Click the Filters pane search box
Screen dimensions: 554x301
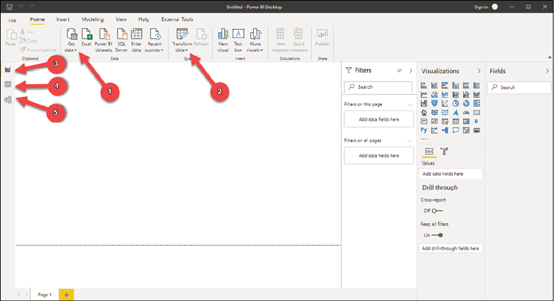[378, 87]
